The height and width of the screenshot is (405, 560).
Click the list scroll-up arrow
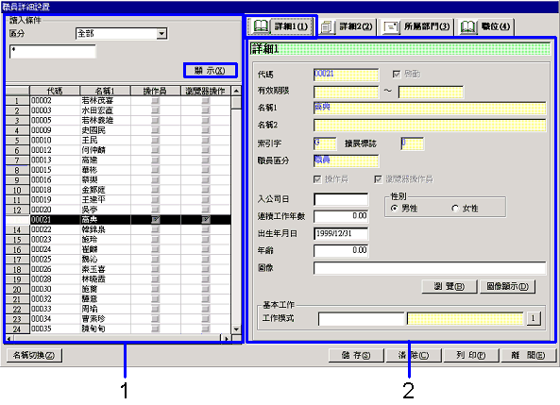click(x=236, y=91)
